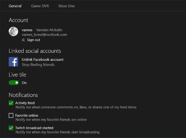Click the Facebook logo icon
This screenshot has width=186, height=138.
tap(13, 62)
